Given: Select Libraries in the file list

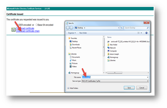Looking at the screenshot, I should 112,60.
